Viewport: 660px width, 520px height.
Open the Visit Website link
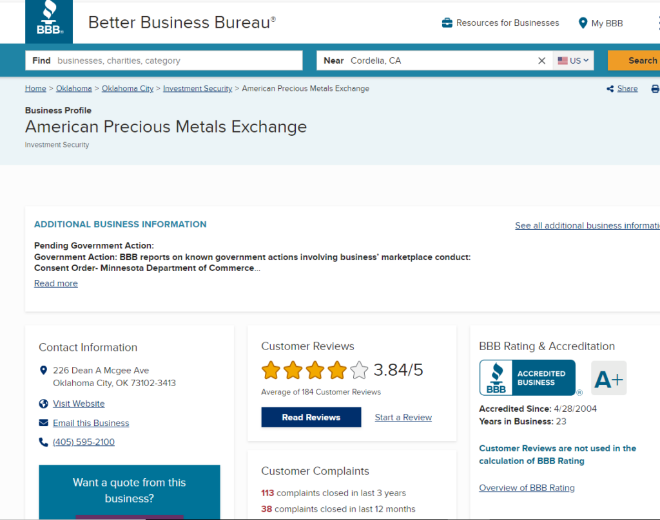79,404
